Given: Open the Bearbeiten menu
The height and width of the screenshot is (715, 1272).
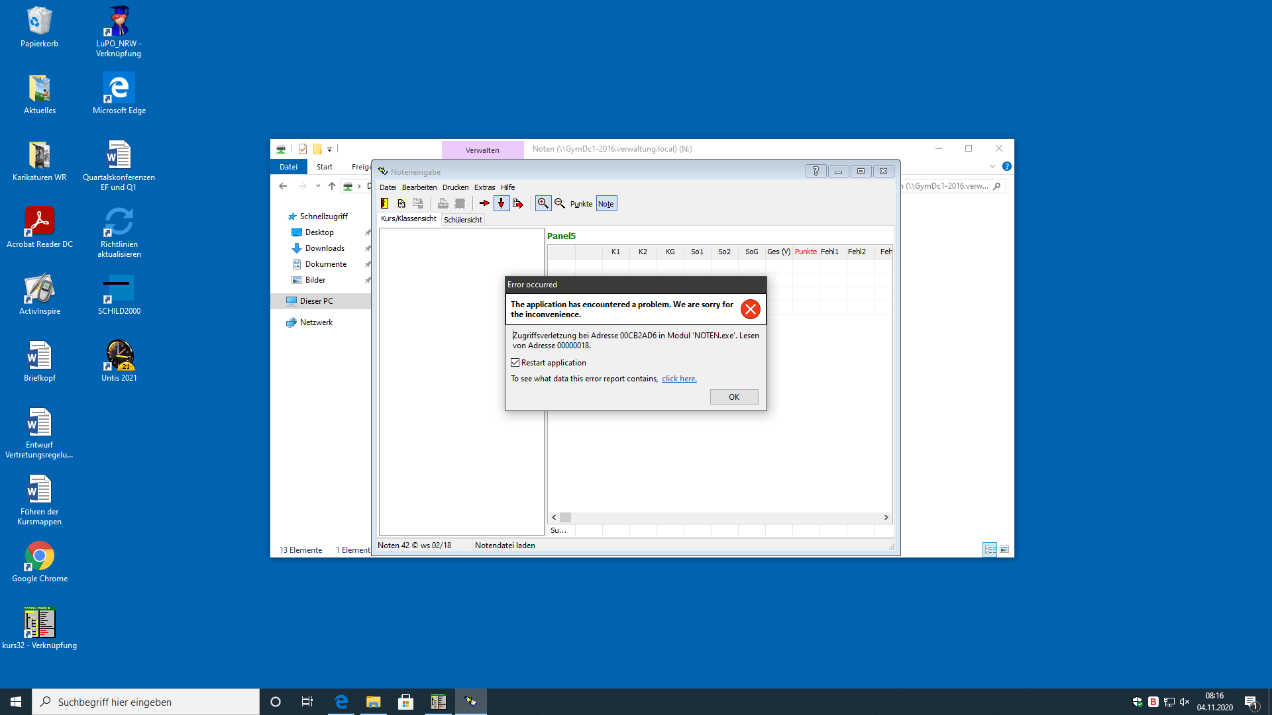Looking at the screenshot, I should point(419,187).
